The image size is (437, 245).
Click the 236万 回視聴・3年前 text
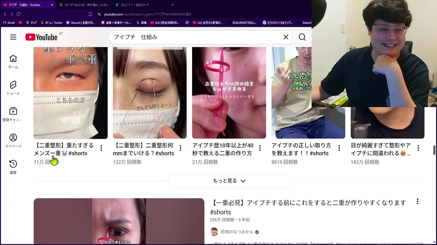pyautogui.click(x=230, y=220)
